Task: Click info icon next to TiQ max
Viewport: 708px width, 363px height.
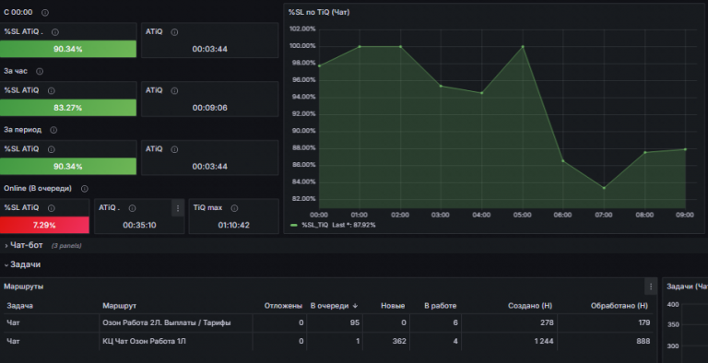Action: point(234,208)
